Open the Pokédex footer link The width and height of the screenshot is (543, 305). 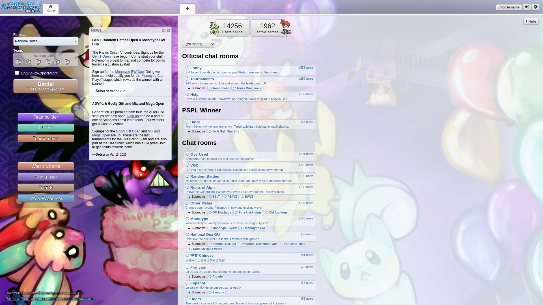(12, 299)
